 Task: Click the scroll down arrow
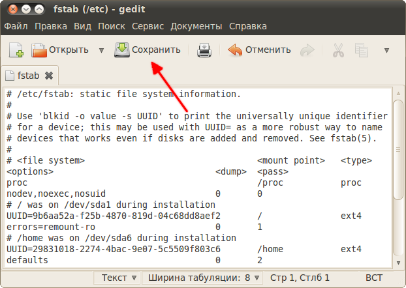[x=398, y=263]
